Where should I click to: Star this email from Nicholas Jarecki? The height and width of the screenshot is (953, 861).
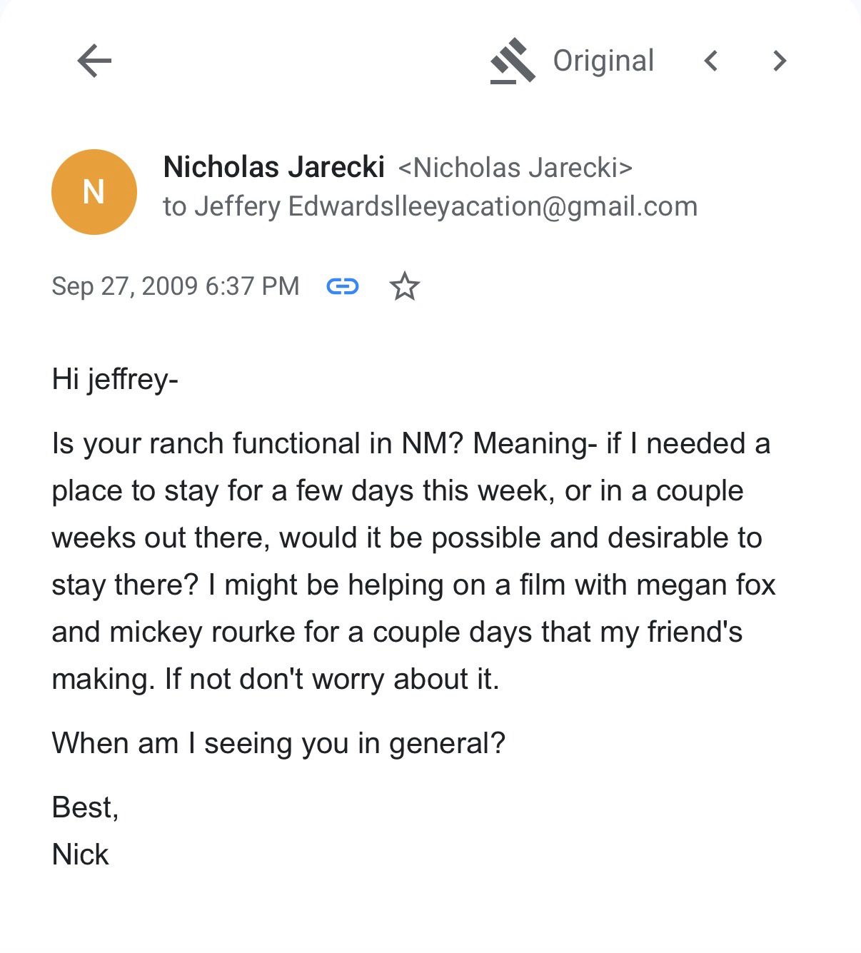tap(405, 286)
